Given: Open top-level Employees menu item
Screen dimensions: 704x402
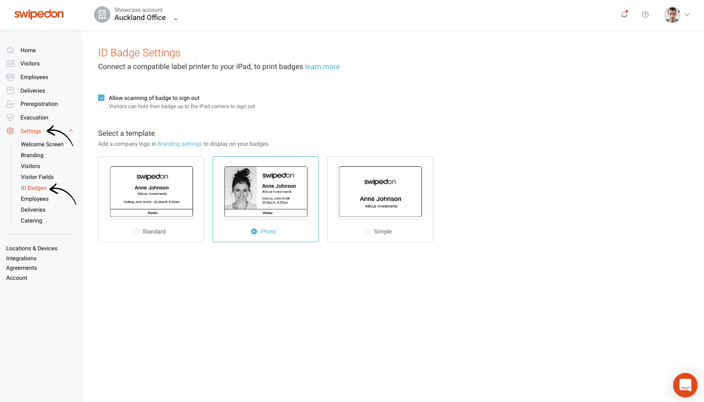Looking at the screenshot, I should pyautogui.click(x=34, y=77).
